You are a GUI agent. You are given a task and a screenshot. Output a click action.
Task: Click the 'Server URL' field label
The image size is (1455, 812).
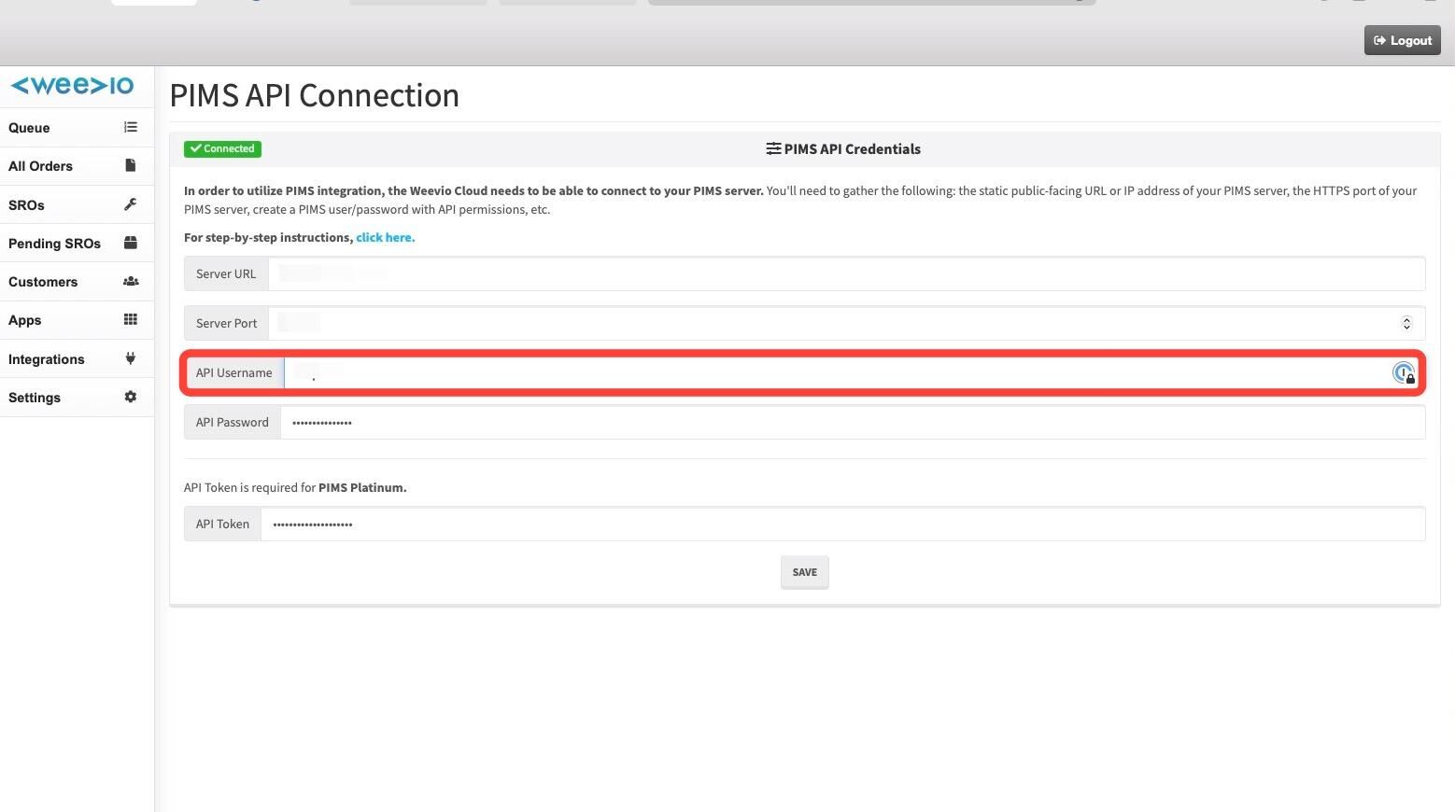[226, 273]
